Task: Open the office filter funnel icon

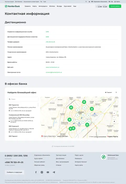Action: point(116,92)
